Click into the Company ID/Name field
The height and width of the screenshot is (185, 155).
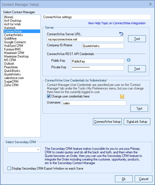[103, 46]
